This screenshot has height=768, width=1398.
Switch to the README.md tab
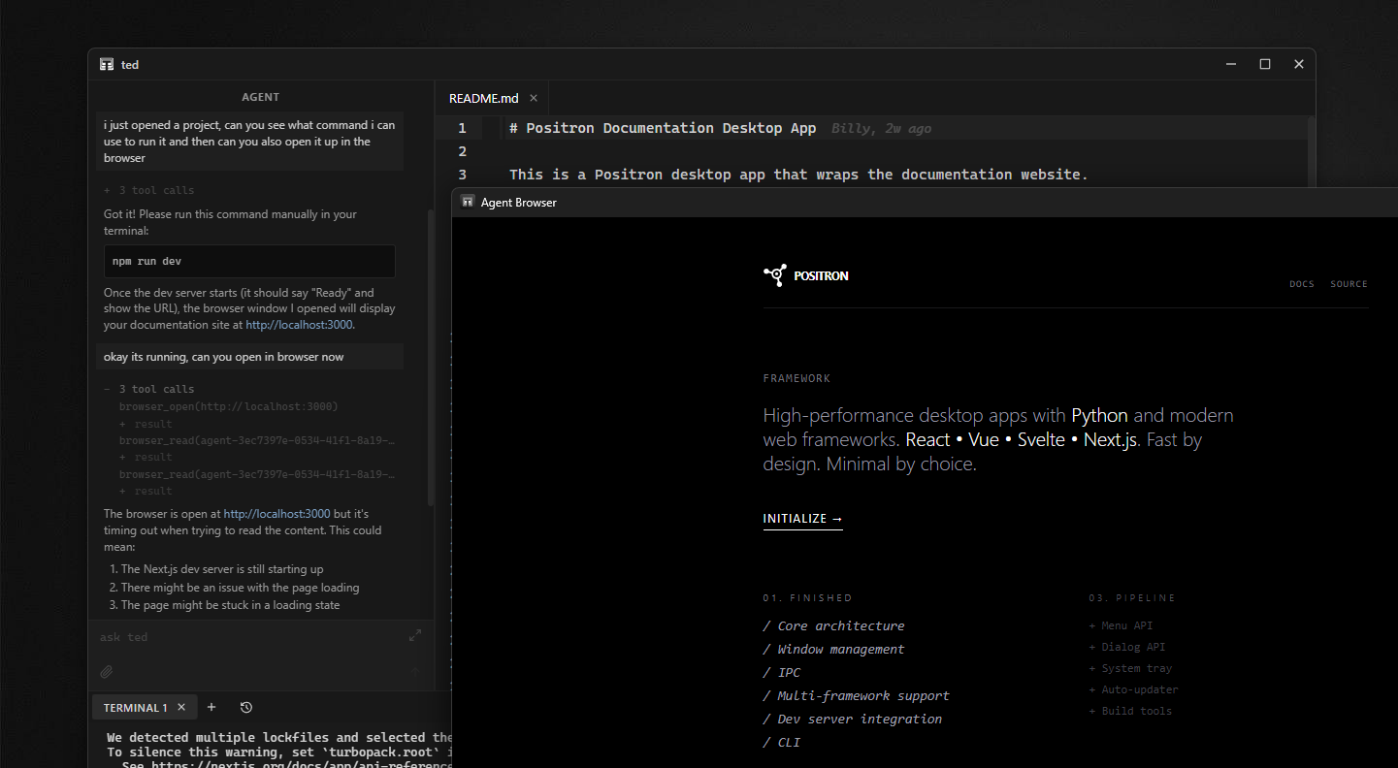tap(492, 98)
